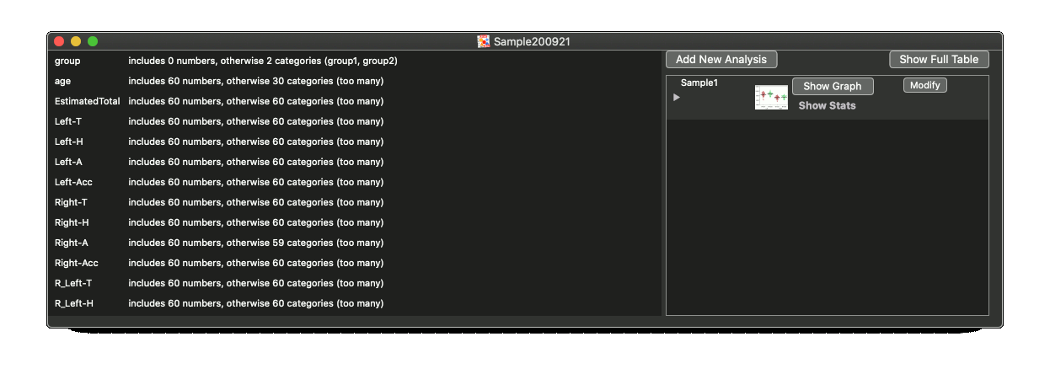
Task: Select the 'Right-T' variable row
Action: click(x=355, y=202)
